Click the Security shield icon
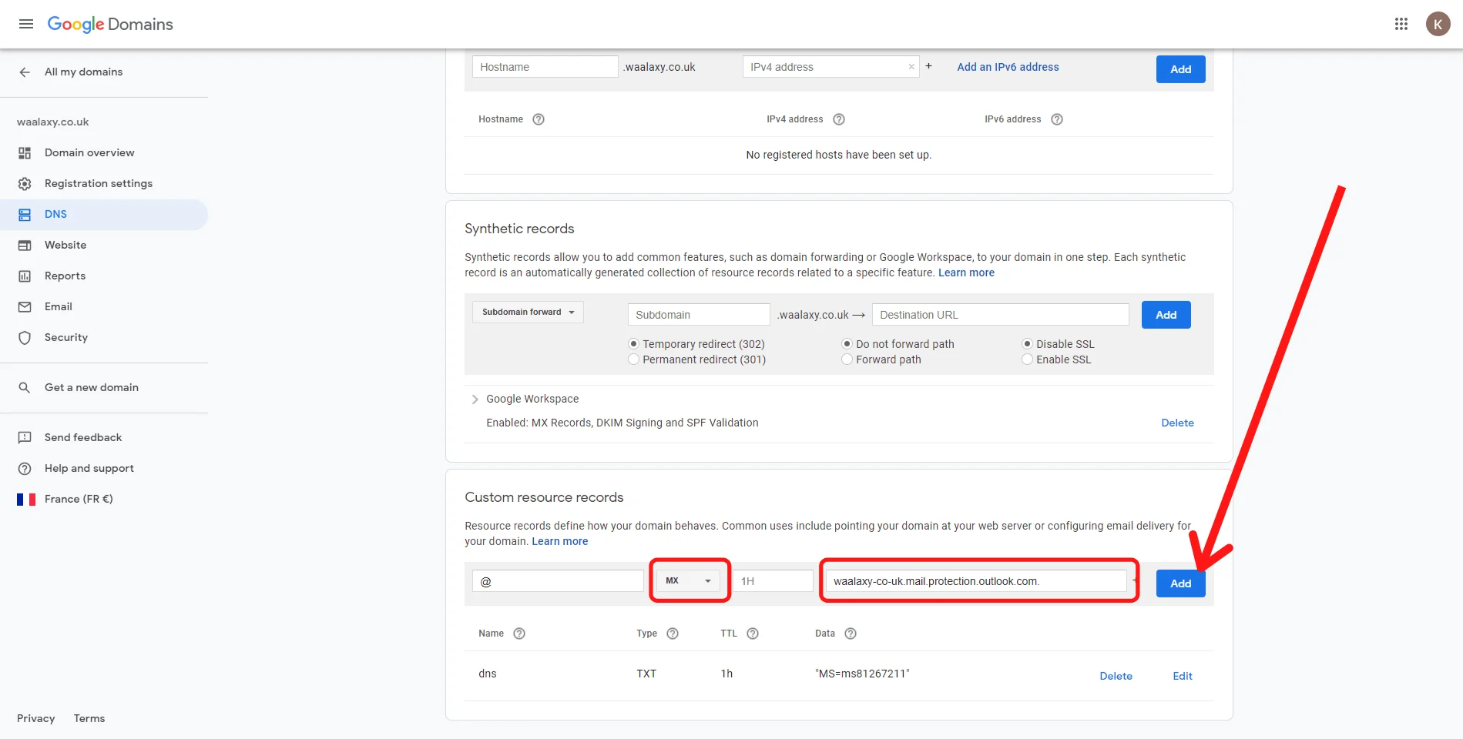Screen dimensions: 1463x739 click(25, 338)
